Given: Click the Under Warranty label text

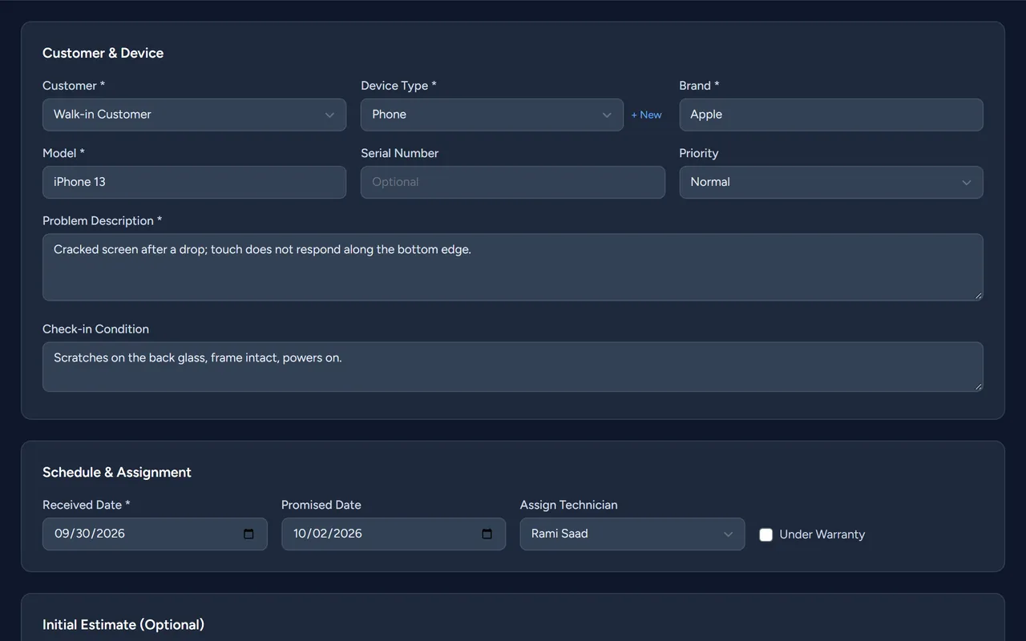Looking at the screenshot, I should [x=822, y=534].
